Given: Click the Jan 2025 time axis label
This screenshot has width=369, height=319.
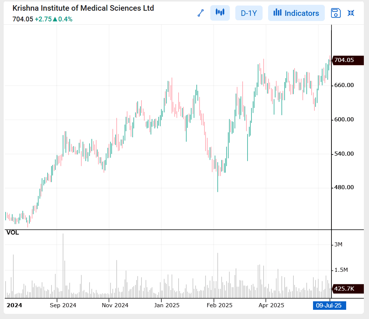Looking at the screenshot, I should pos(166,305).
